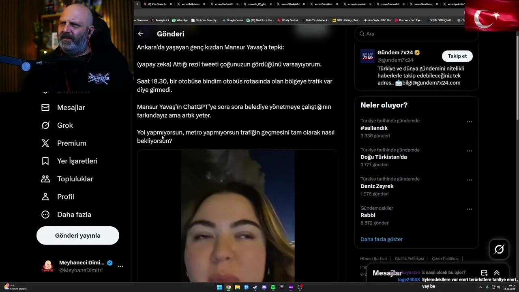Open more options for #sallandık trend

(470, 122)
